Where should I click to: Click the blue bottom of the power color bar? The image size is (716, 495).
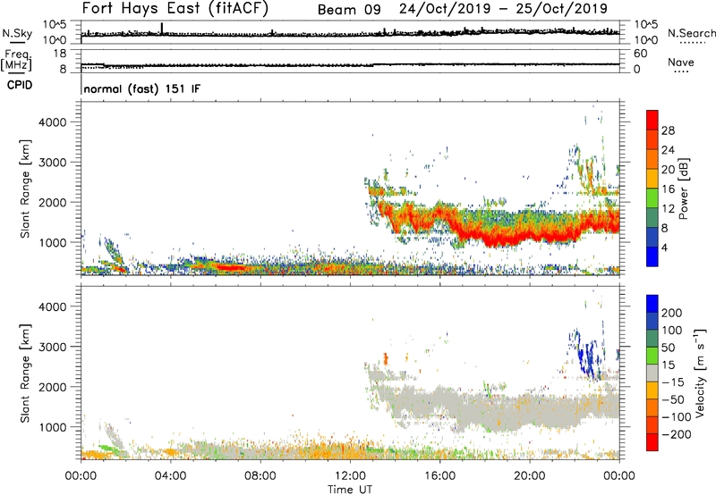pos(652,256)
